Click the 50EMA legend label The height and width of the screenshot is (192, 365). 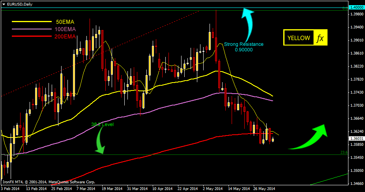(65, 22)
